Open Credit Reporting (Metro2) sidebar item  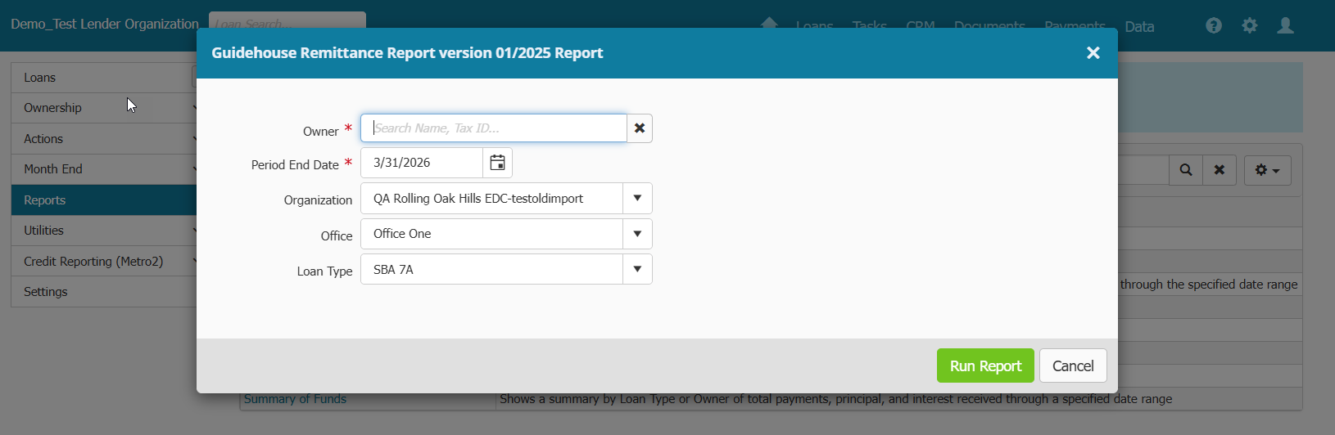point(93,262)
